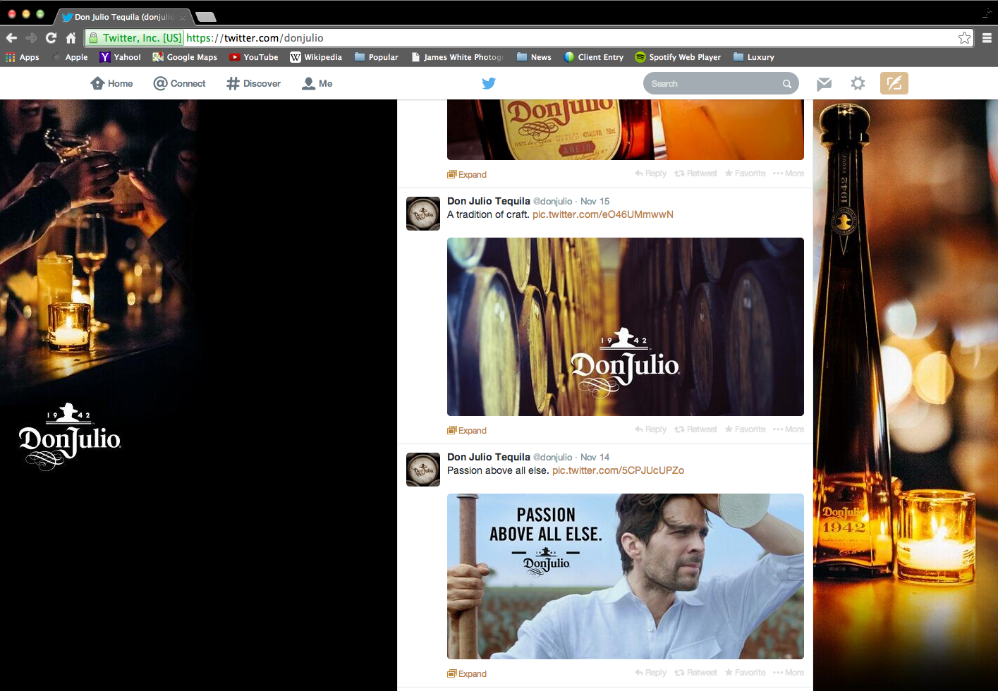998x691 pixels.
Task: Reload the page with refresh icon
Action: coord(51,38)
